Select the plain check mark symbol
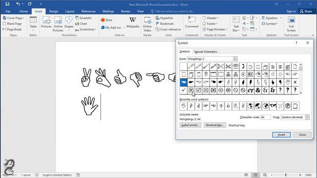317x178 pixels. coord(183,90)
